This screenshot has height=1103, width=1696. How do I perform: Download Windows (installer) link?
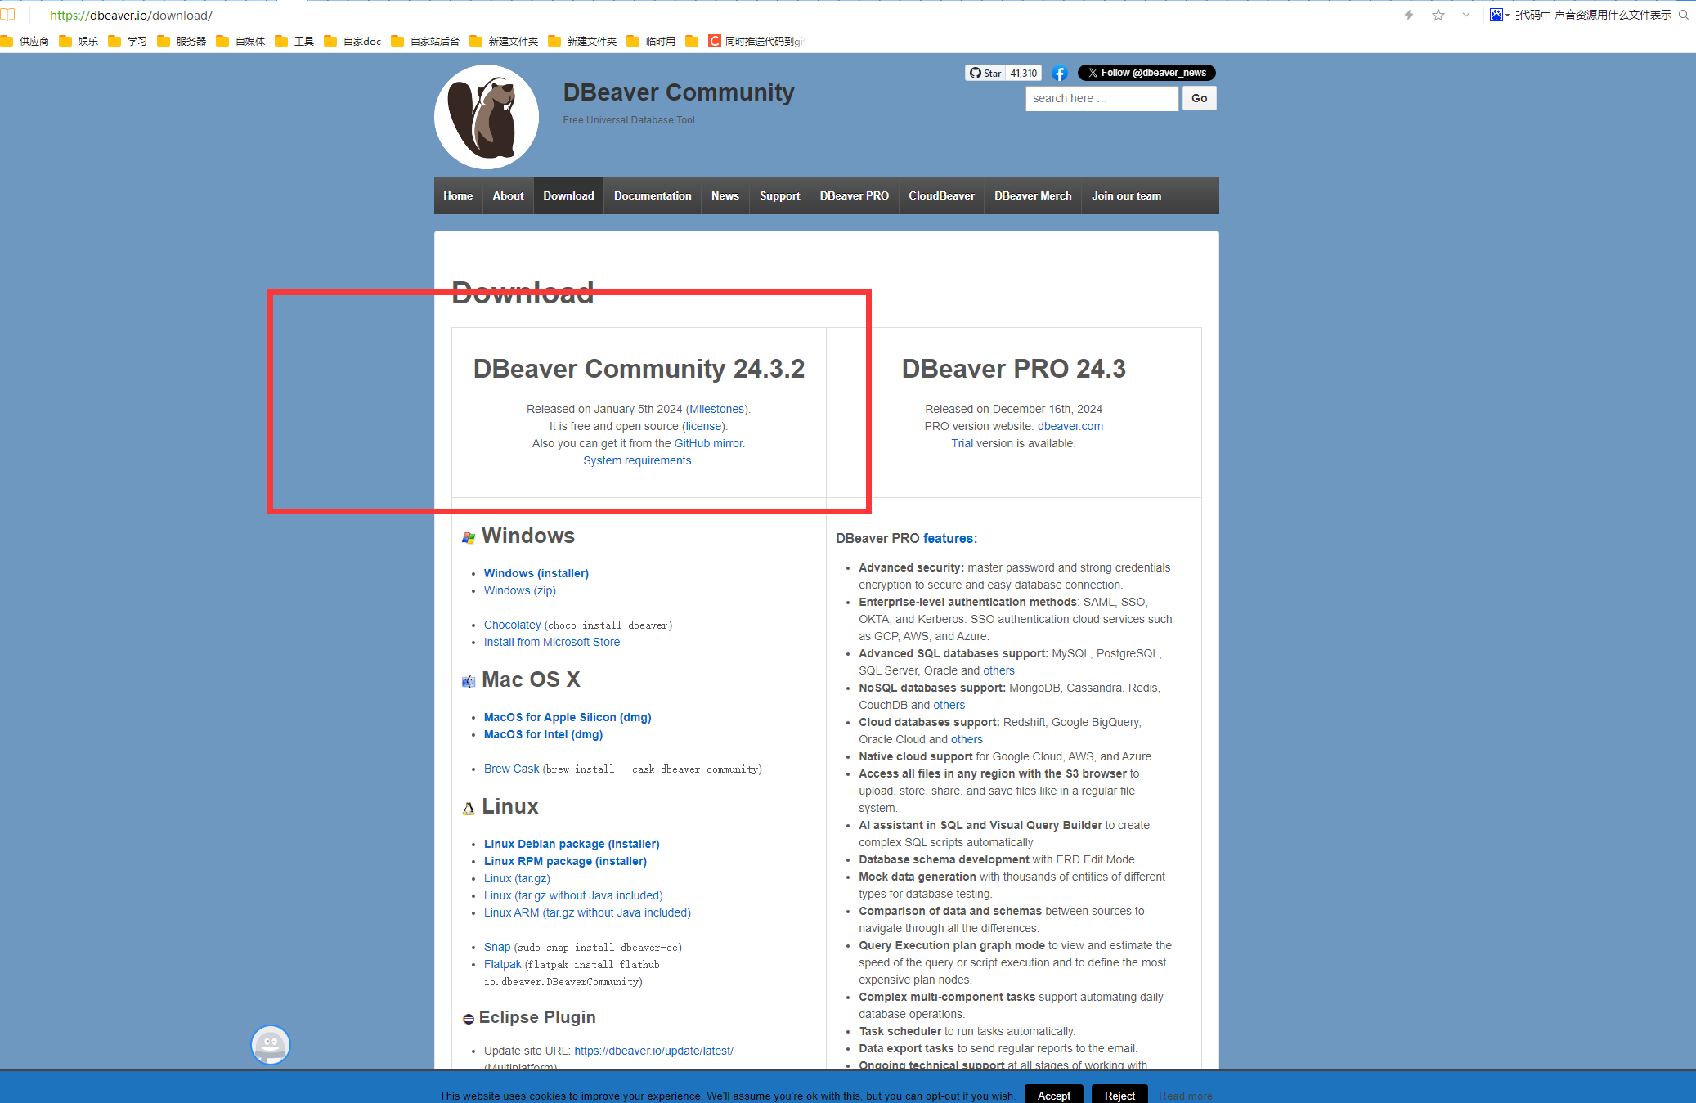(536, 573)
